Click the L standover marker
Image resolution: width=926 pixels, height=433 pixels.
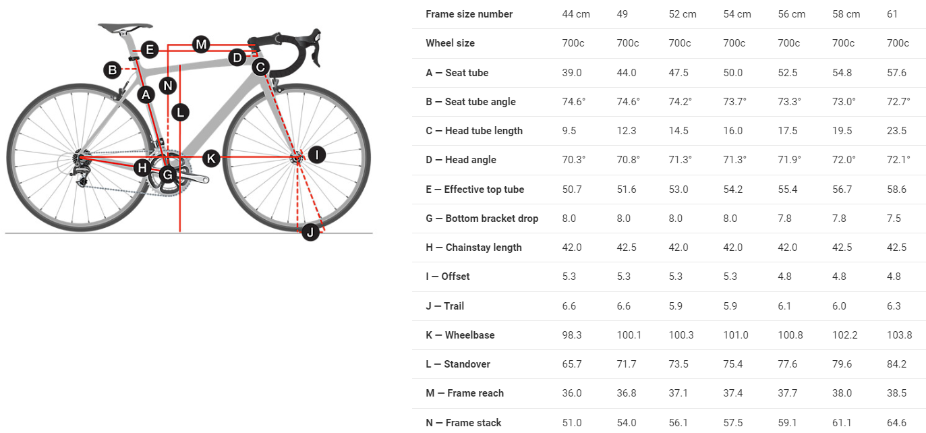[179, 112]
